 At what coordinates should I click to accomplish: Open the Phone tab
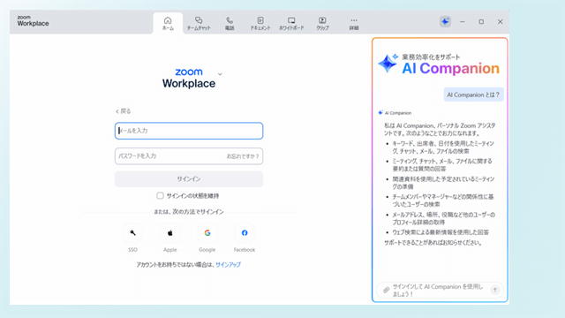click(230, 24)
